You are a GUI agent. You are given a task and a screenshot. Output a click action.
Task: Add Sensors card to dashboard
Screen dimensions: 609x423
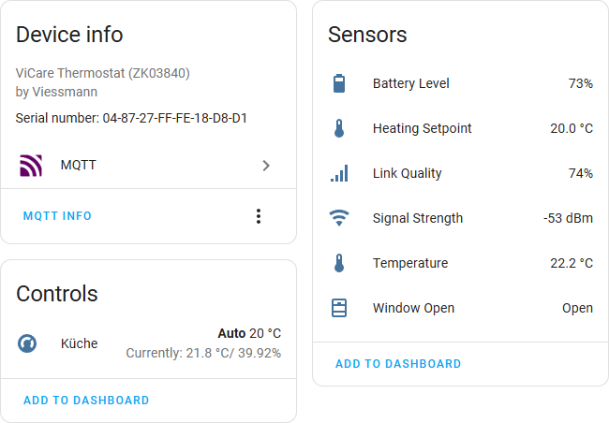pos(398,364)
